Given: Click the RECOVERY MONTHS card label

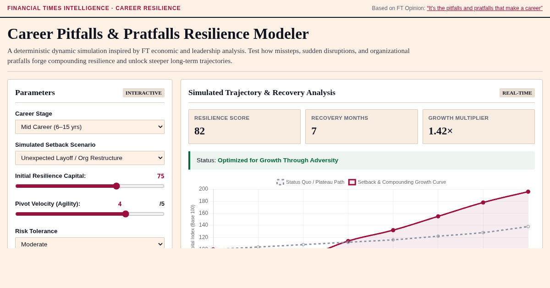Looking at the screenshot, I should tap(340, 118).
